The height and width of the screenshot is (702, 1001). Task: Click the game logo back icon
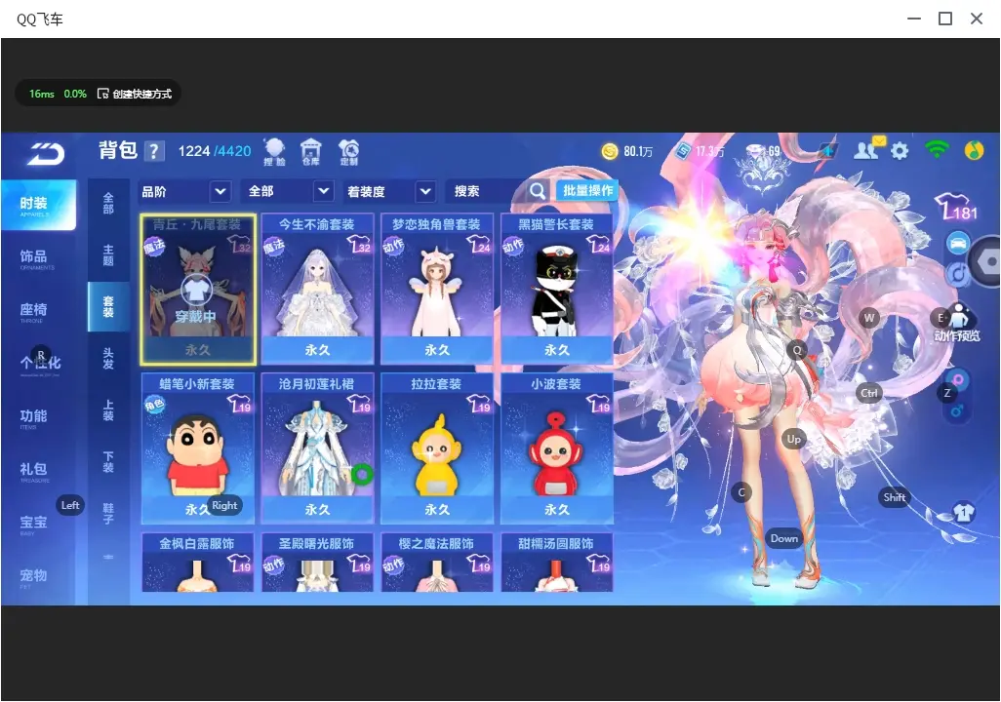coord(46,153)
